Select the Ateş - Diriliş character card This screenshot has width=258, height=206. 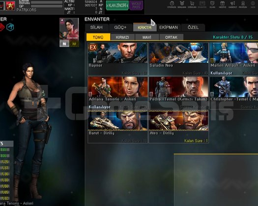click(x=178, y=127)
